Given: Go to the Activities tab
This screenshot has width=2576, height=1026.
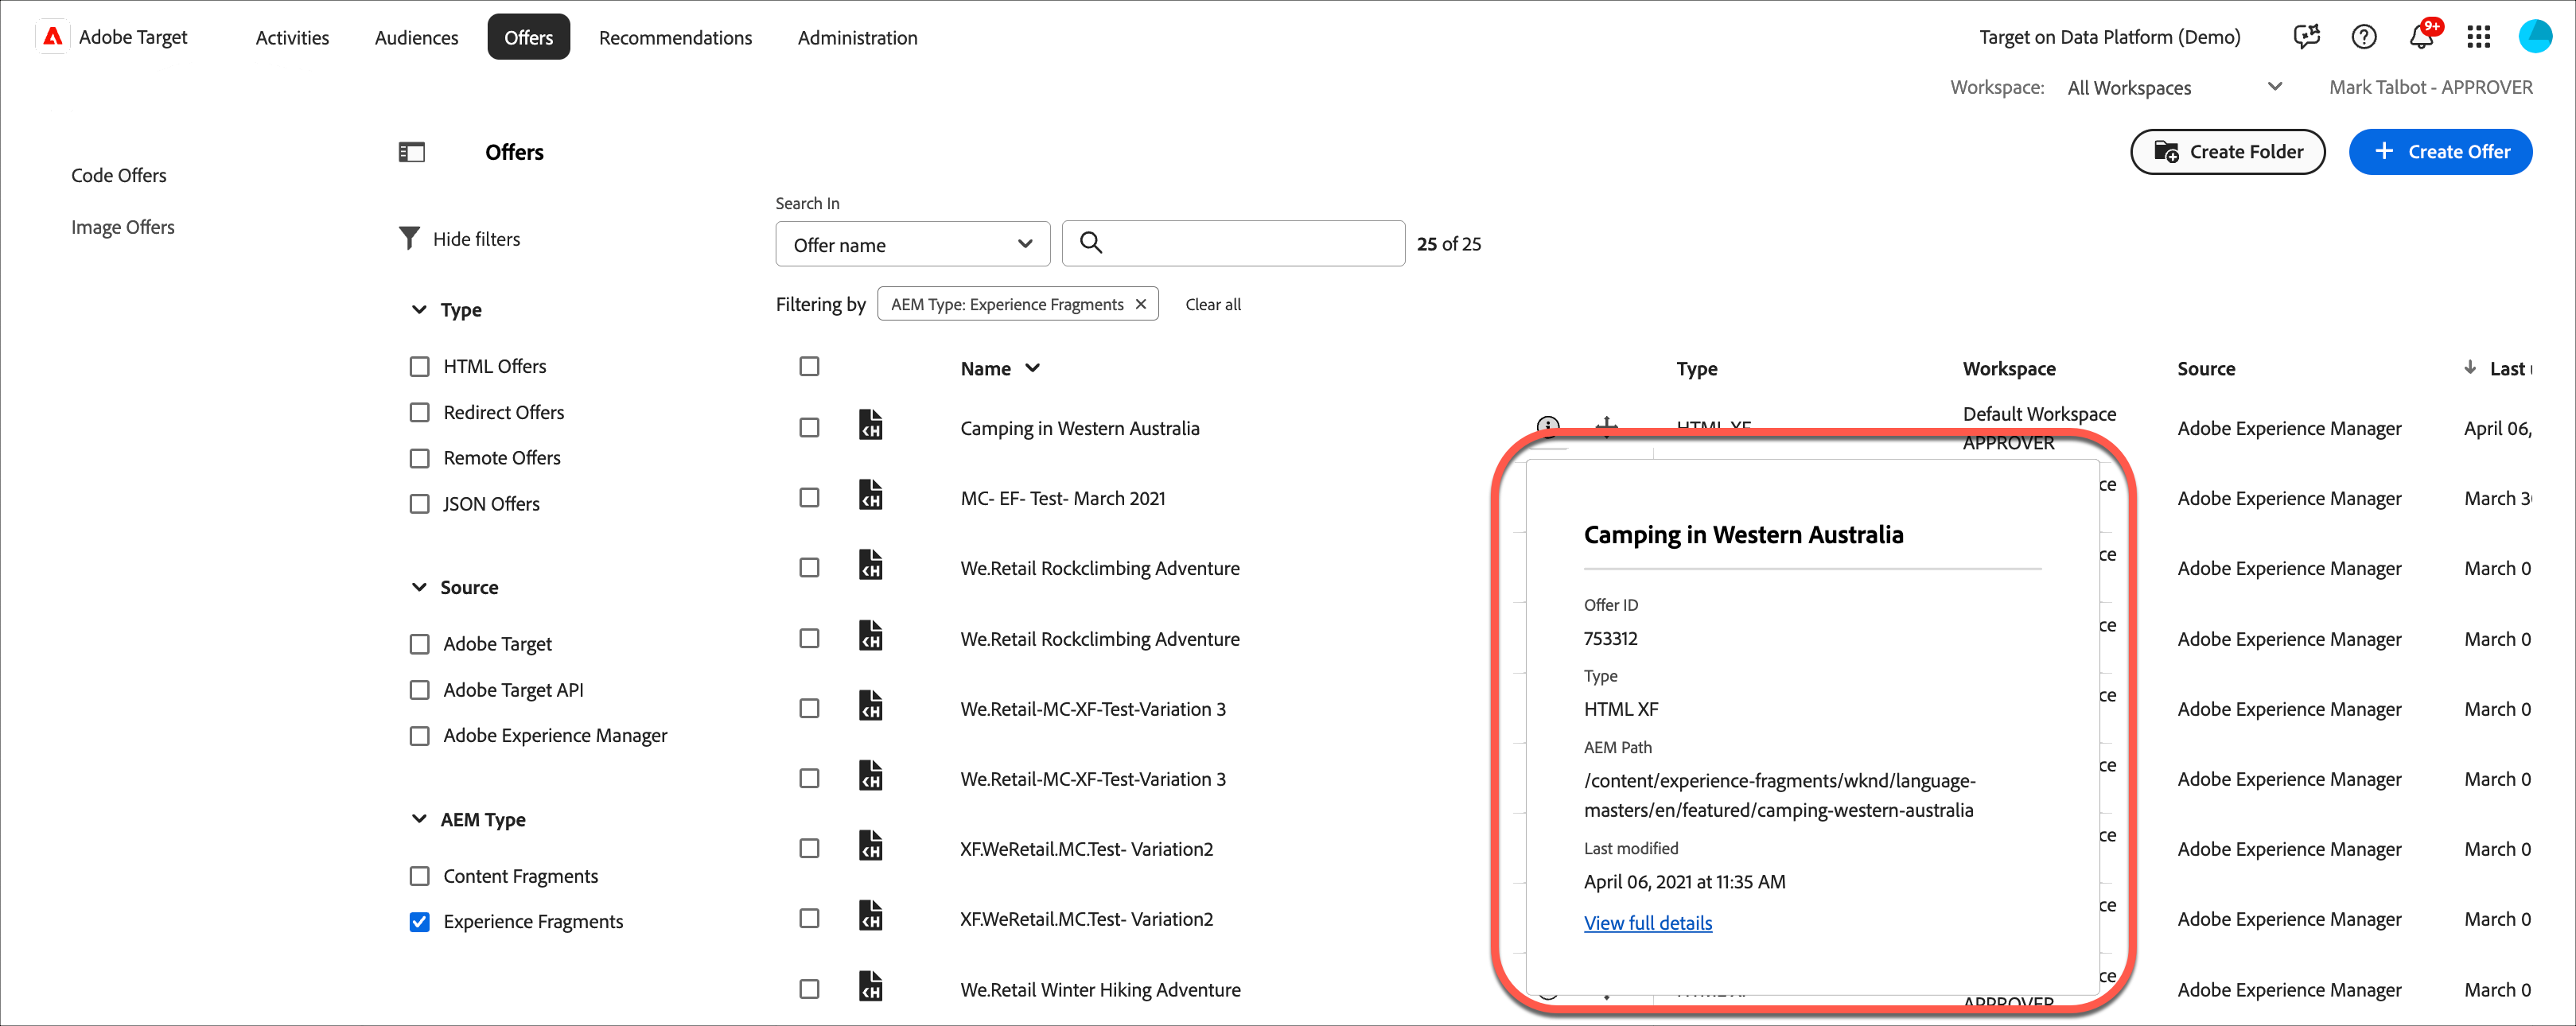Looking at the screenshot, I should 292,38.
